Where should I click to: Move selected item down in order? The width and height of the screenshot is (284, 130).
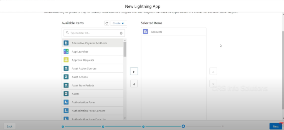pyautogui.click(x=213, y=84)
